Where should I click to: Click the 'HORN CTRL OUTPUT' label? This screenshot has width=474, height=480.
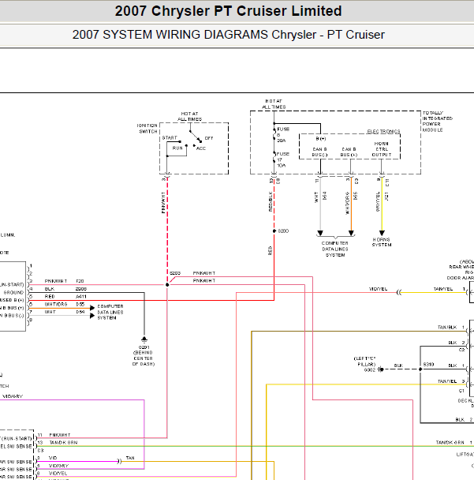pyautogui.click(x=382, y=149)
